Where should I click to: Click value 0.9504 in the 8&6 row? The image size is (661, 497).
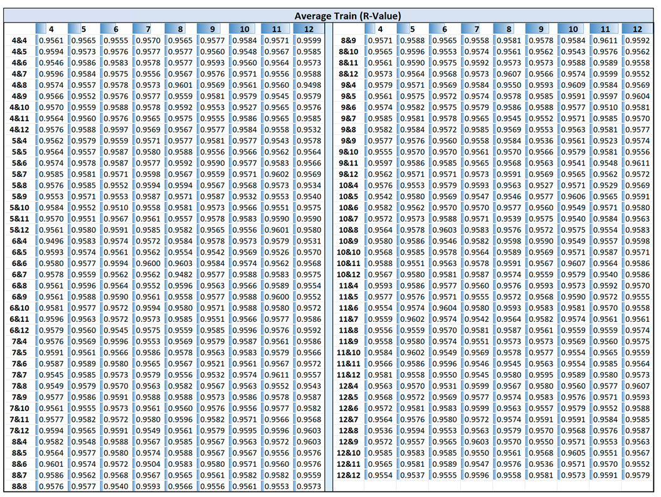pos(148,464)
